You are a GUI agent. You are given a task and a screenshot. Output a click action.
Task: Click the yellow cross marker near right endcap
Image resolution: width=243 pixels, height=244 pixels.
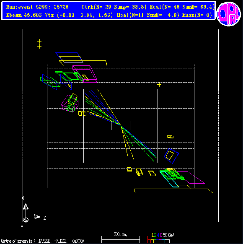coord(159,85)
